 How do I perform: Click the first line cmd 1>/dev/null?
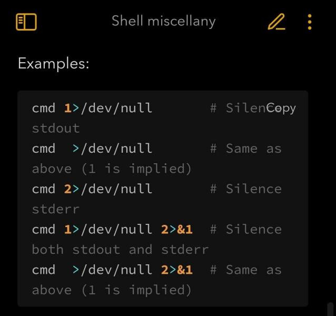pos(92,108)
